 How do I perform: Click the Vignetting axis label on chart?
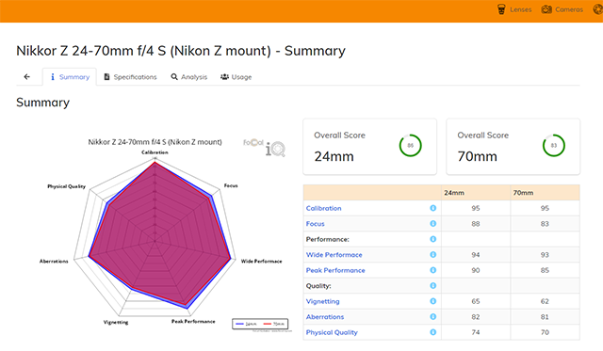(x=116, y=322)
